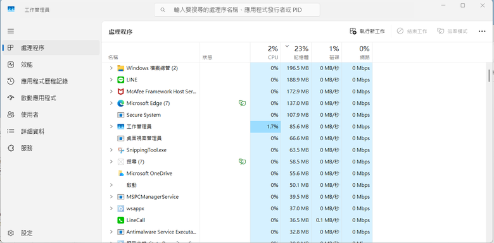Expand the LINE process group
Screen dimensions: 494x243
pyautogui.click(x=111, y=80)
